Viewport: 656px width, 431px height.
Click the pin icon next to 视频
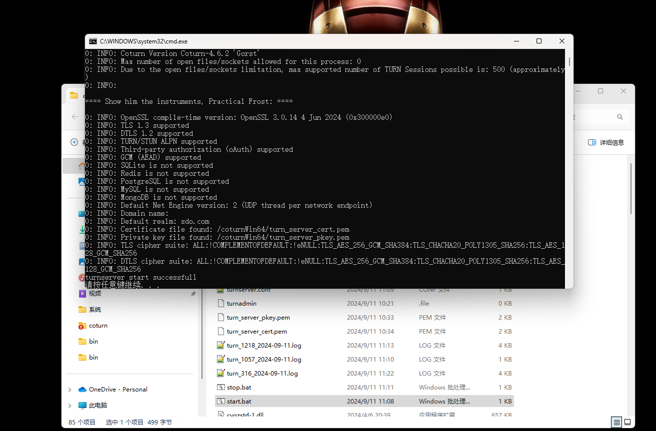(193, 294)
